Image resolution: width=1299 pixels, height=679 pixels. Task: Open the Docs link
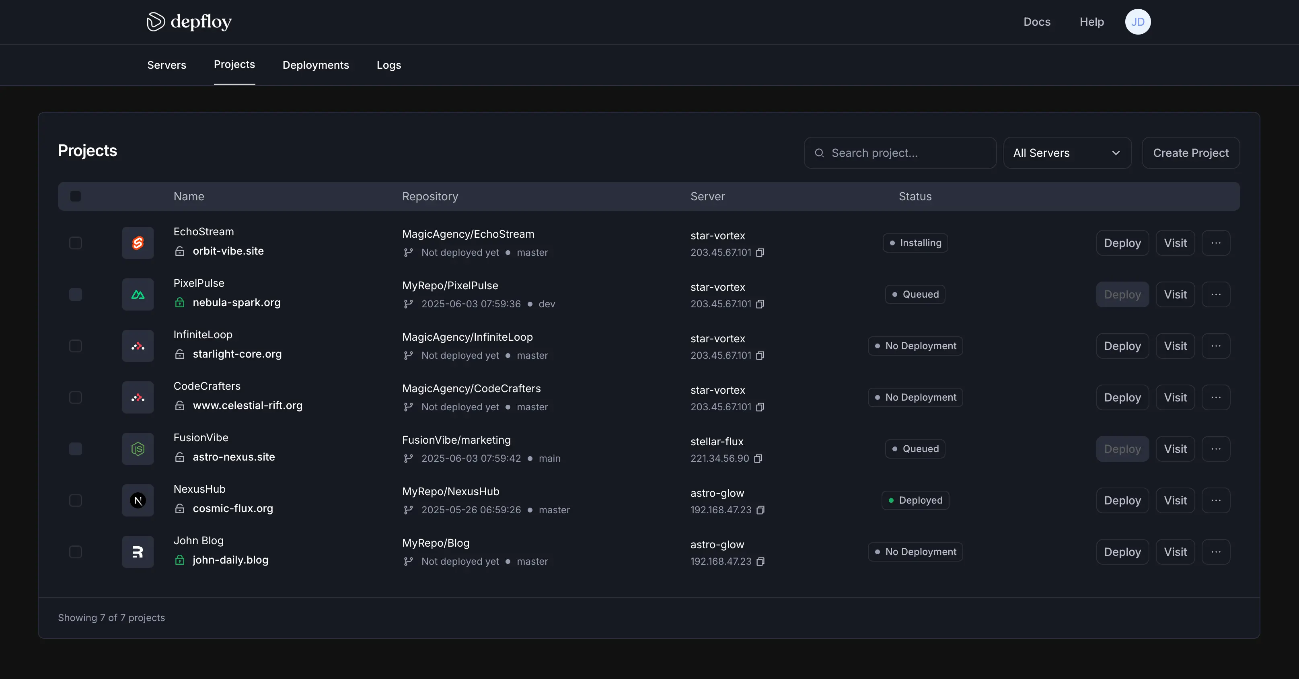(x=1037, y=22)
